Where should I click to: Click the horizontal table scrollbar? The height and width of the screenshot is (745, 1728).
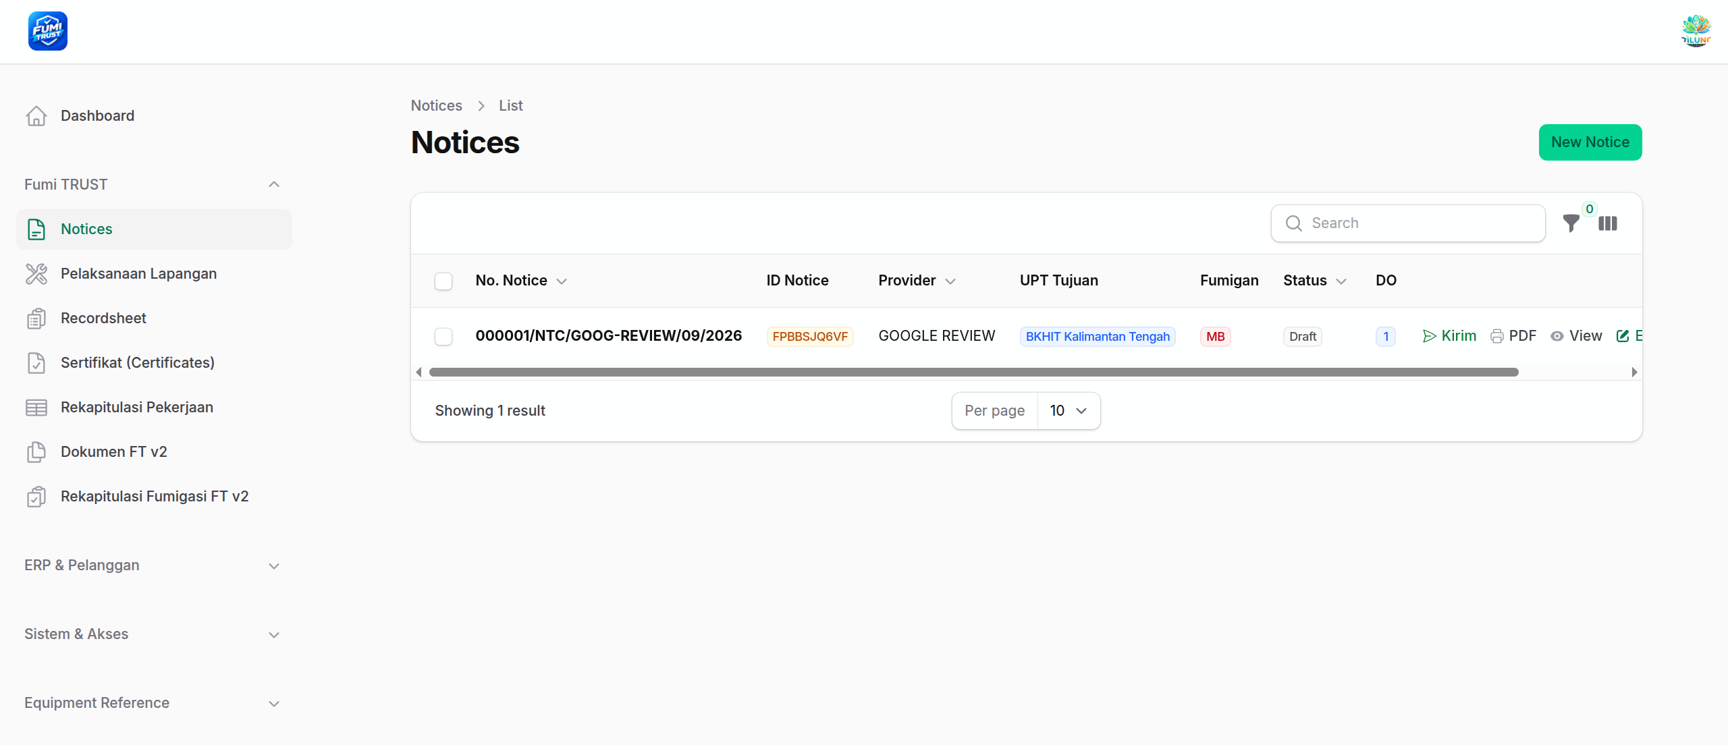coord(974,373)
